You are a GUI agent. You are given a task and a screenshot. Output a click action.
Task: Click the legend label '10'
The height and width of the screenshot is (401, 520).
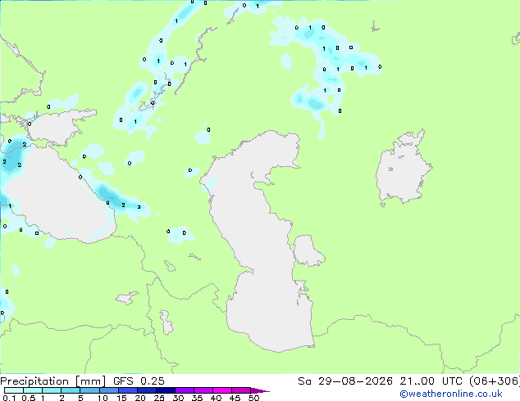point(103,398)
